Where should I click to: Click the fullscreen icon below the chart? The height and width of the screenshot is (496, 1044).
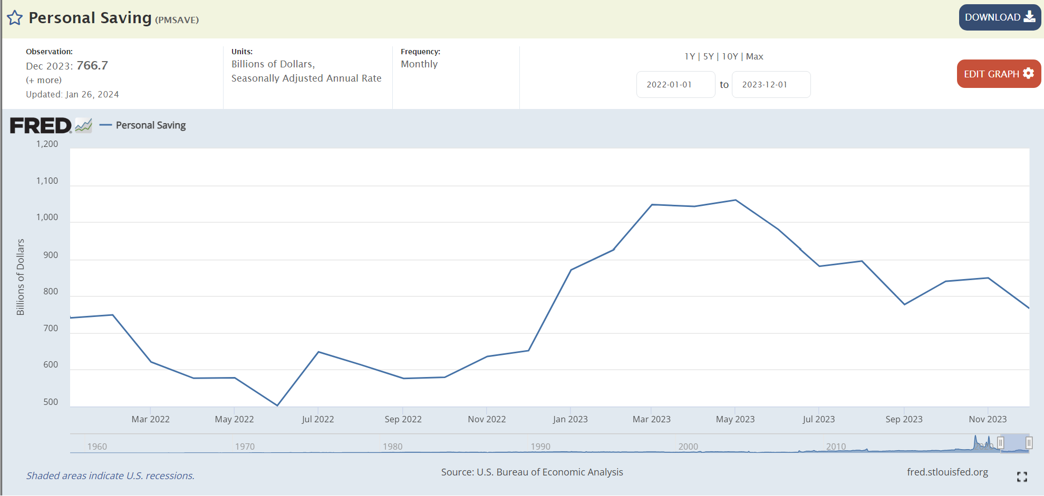coord(1021,477)
